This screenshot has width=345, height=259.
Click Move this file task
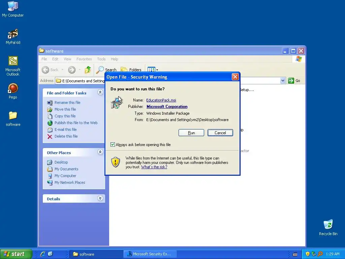point(65,109)
